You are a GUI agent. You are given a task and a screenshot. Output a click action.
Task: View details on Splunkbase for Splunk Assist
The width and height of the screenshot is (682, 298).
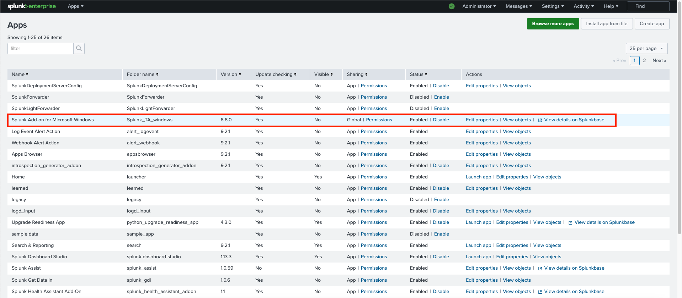[574, 268]
